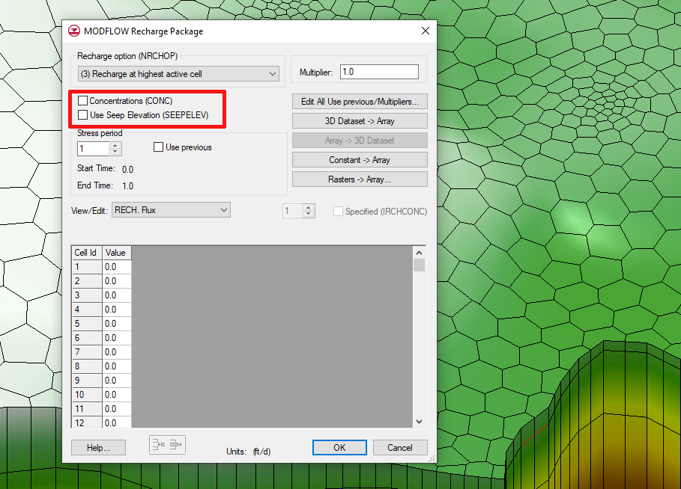Screen dimensions: 681x489
Task: Click the Constant -> Array button
Action: [x=359, y=159]
